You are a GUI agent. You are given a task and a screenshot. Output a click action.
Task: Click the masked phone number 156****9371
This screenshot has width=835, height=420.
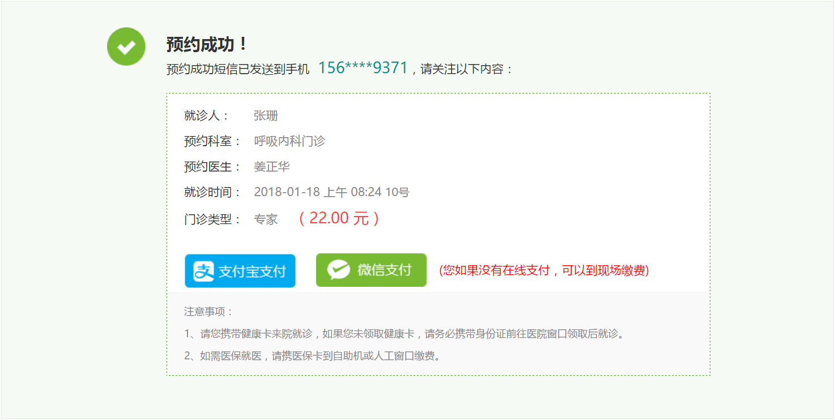[x=363, y=68]
